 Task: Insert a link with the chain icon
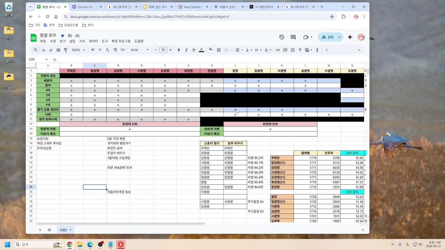[x=278, y=50]
